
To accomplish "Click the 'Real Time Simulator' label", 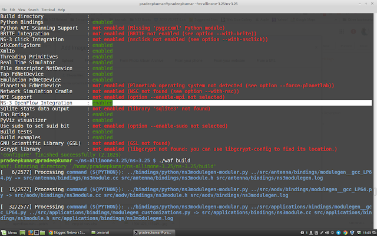I will (x=28, y=63).
